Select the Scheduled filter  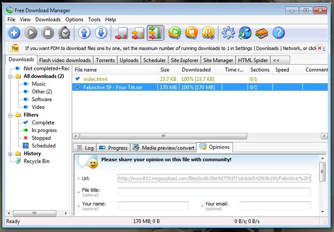(43, 146)
